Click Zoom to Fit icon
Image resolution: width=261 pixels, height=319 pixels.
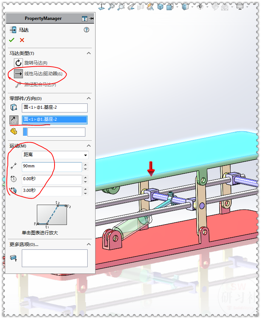111,7
